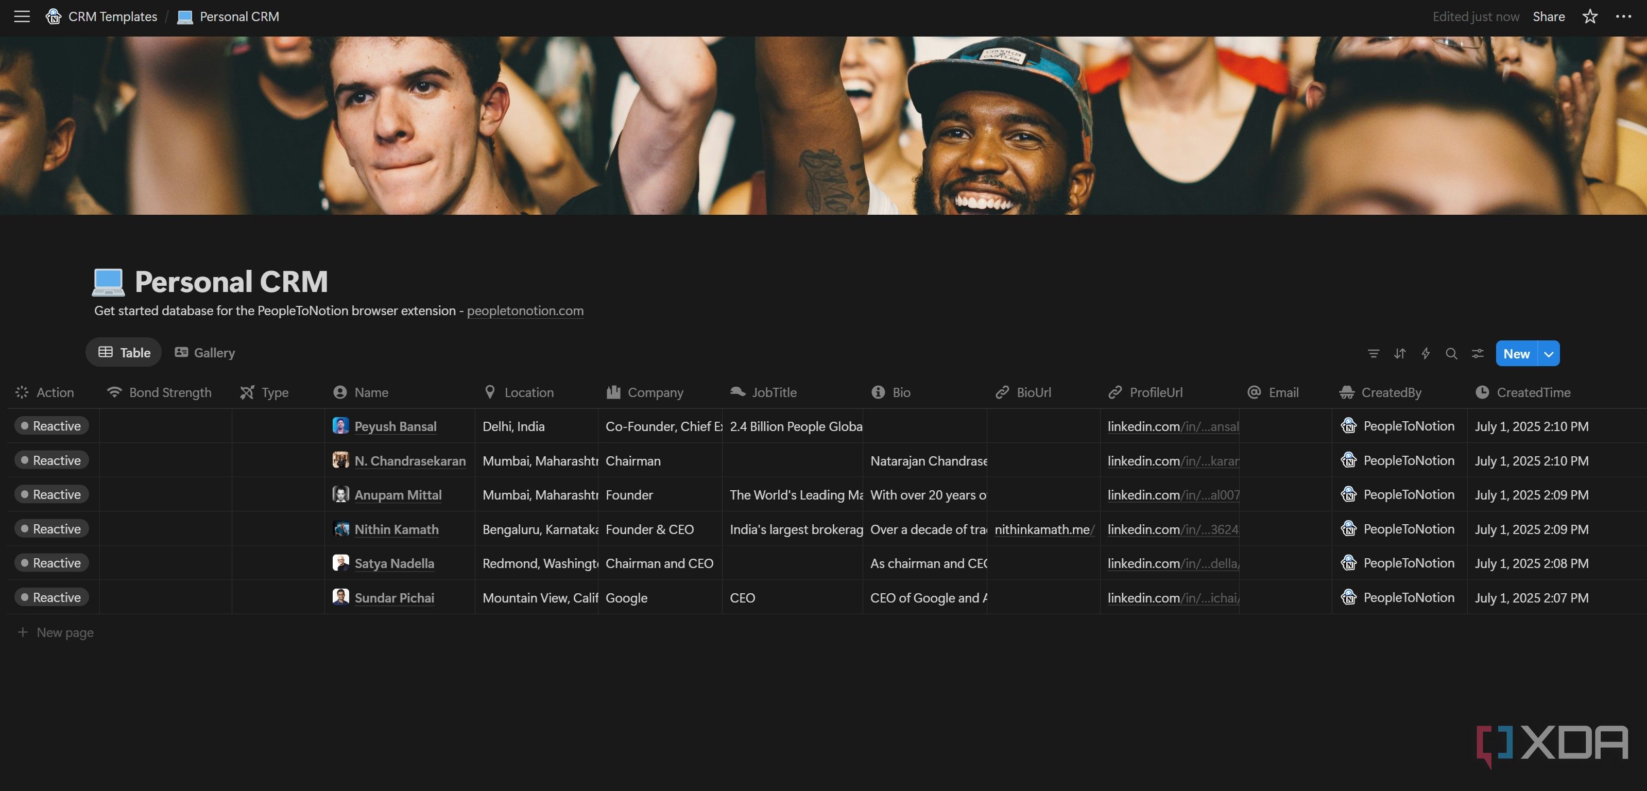Open the Satya Nadella page
Viewport: 1647px width, 791px height.
394,563
